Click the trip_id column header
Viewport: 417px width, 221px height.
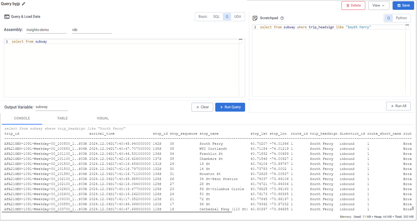click(x=12, y=134)
